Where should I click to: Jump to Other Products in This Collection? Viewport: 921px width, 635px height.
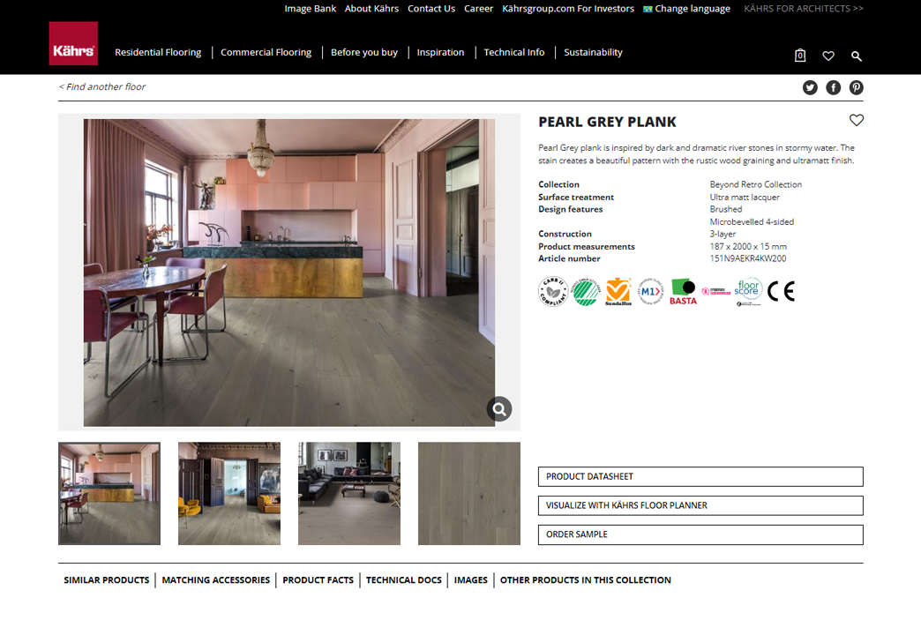(585, 580)
